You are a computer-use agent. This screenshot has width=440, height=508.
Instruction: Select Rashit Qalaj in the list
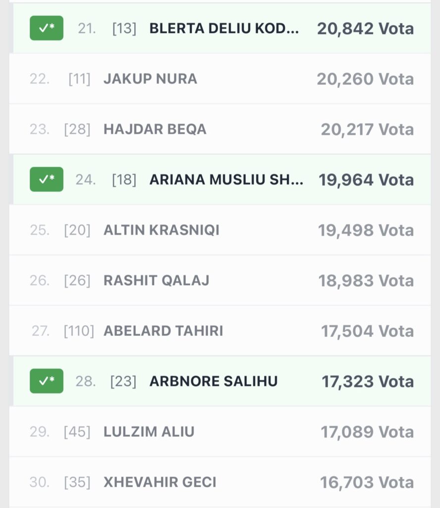click(156, 281)
